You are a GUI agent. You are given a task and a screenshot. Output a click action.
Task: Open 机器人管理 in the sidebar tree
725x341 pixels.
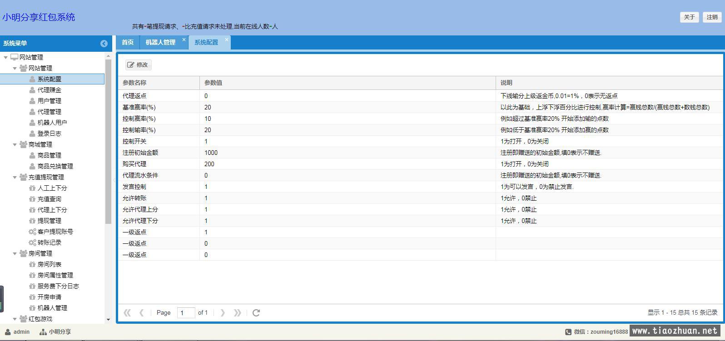(52, 308)
